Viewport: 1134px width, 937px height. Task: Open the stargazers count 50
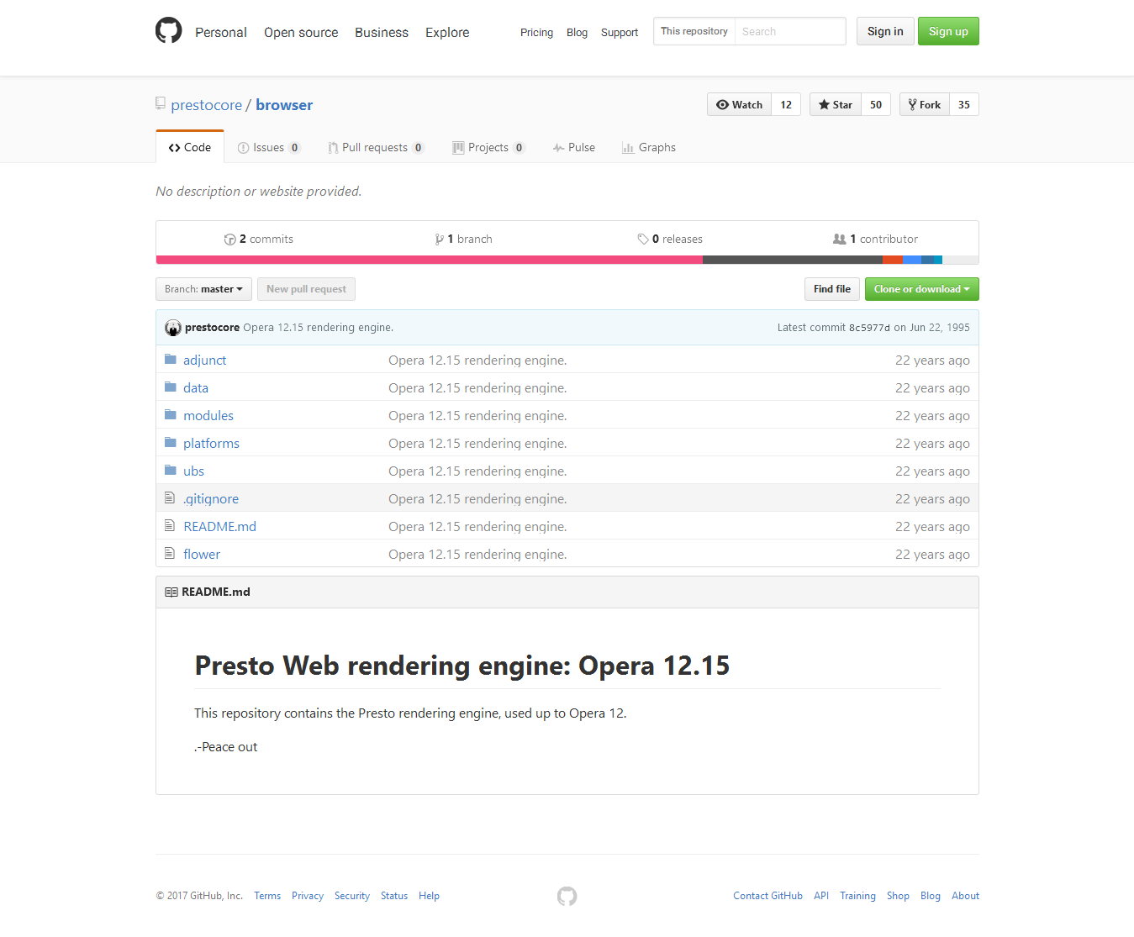coord(876,104)
